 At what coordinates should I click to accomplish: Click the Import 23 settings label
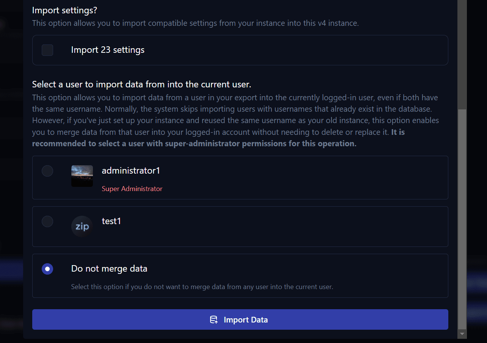point(108,50)
